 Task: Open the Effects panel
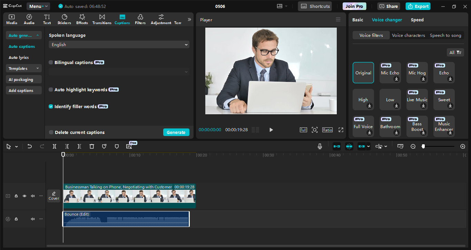tap(82, 19)
